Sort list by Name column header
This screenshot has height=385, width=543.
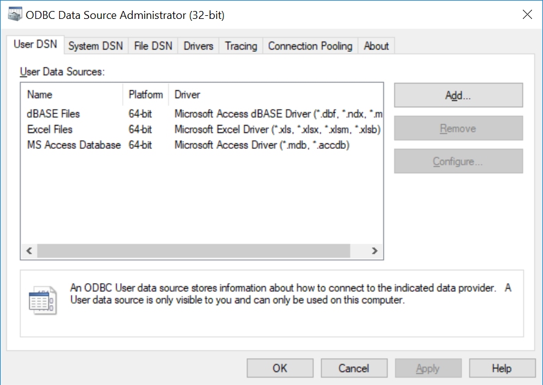point(71,95)
